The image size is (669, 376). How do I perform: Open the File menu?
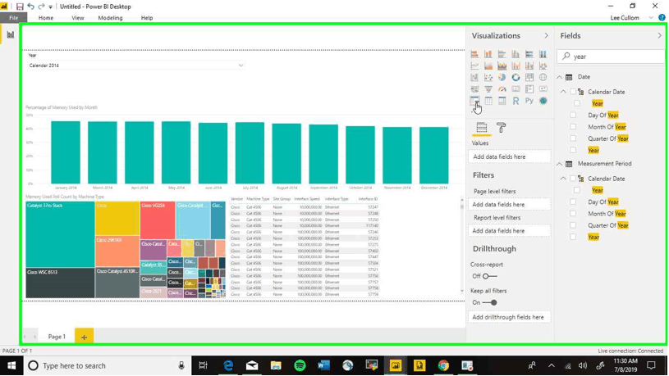tap(14, 18)
